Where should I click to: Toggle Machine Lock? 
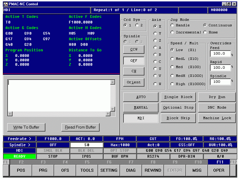[217, 118]
